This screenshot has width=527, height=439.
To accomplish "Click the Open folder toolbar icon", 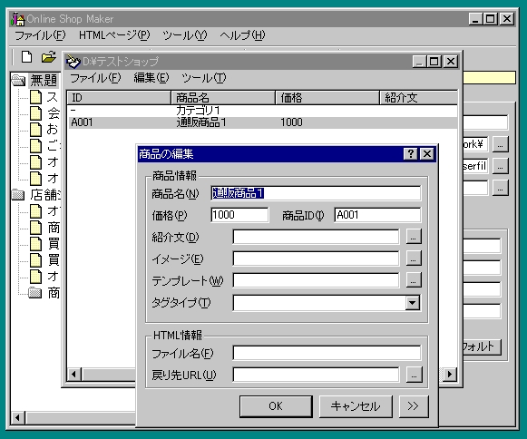I will click(49, 57).
